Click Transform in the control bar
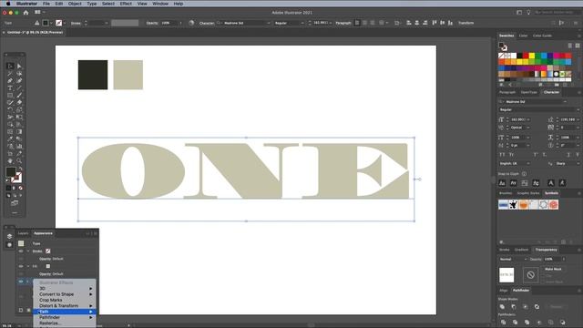The height and width of the screenshot is (328, 583). (x=465, y=23)
